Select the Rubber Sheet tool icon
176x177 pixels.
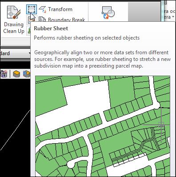pyautogui.click(x=32, y=9)
